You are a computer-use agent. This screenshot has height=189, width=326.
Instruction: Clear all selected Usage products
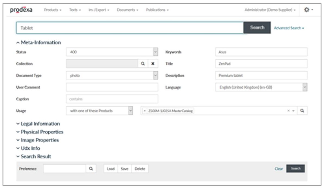[x=289, y=111]
